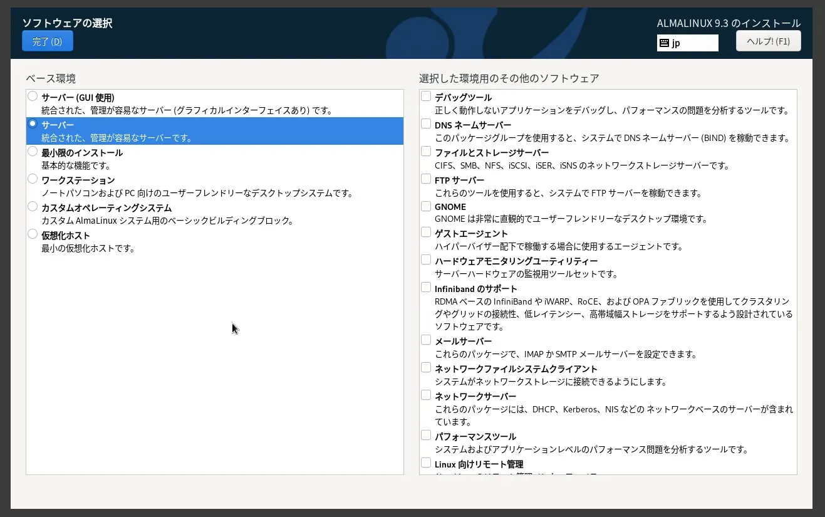Enable the パフォーマンスツール checkbox

point(426,436)
